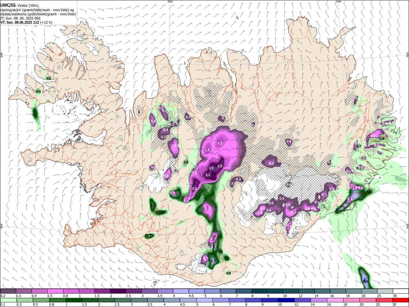
Task: Click the light pink 16 swatch in lower legend row
Action: point(335,300)
